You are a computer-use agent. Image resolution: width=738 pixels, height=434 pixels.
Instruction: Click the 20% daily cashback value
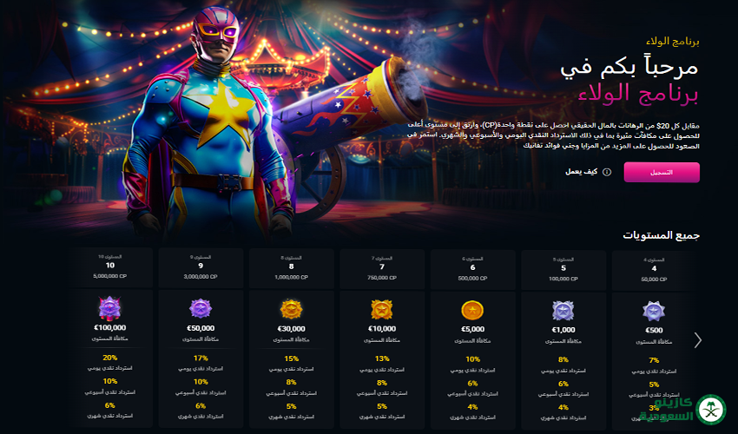pos(109,358)
